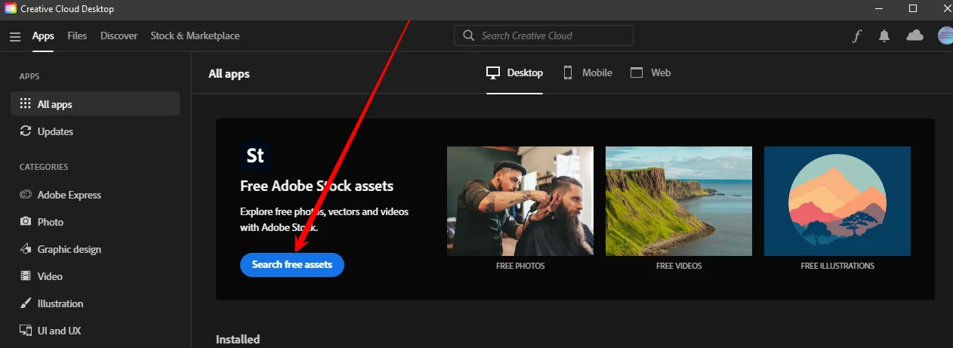
Task: Click the Installed section heading
Action: 238,339
